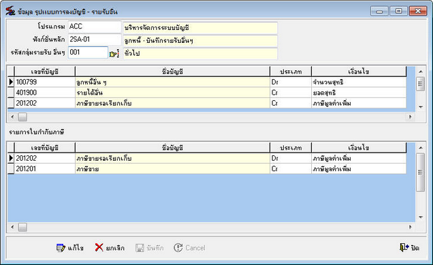Image resolution: width=433 pixels, height=265 pixels.
Task: Click the โปรแกรม field containing ACC
Action: [95, 27]
